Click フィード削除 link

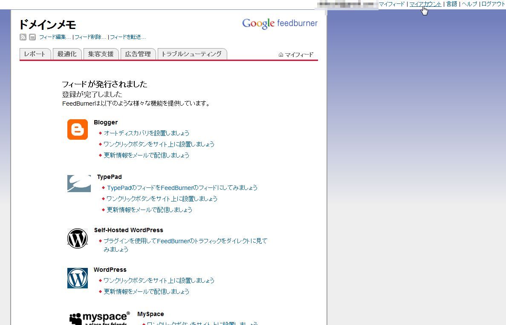(x=90, y=37)
